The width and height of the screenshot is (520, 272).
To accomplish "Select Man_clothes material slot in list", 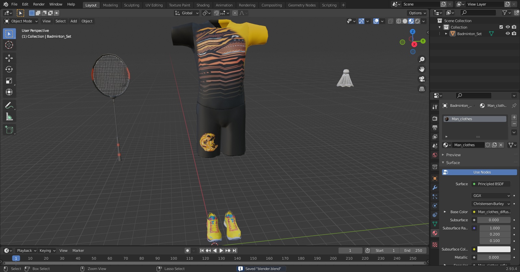I will click(x=475, y=119).
